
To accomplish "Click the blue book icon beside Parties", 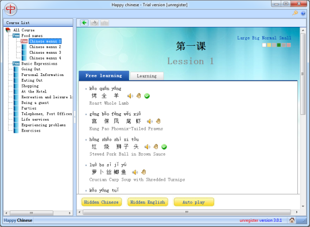I will click(16, 108).
